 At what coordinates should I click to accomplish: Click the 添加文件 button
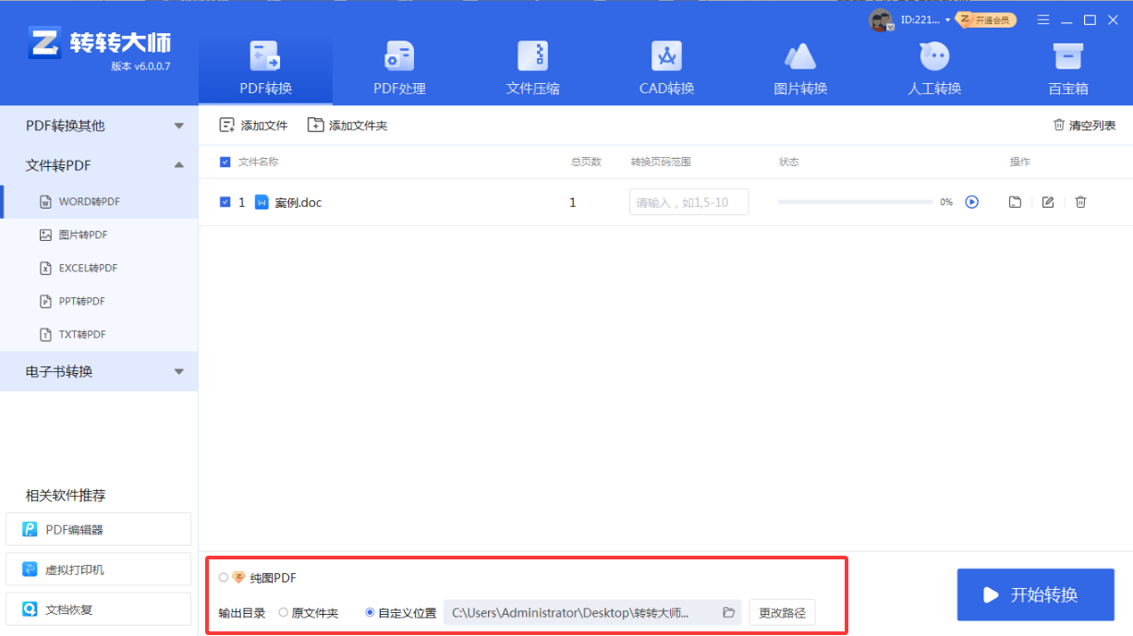(x=253, y=126)
